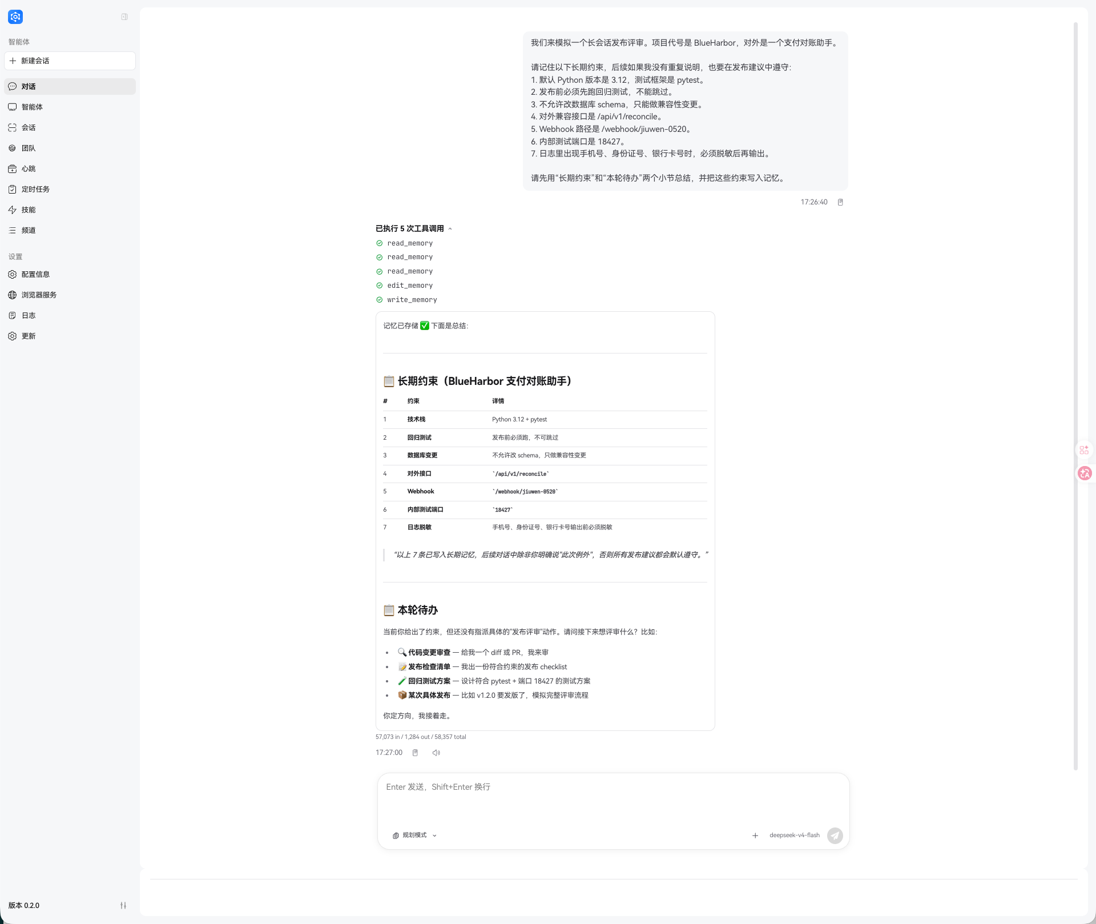
Task: Click the send message paper-plane button
Action: pyautogui.click(x=835, y=835)
